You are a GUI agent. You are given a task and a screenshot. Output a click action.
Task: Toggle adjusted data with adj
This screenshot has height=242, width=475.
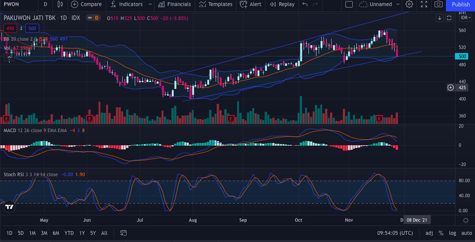point(429,233)
